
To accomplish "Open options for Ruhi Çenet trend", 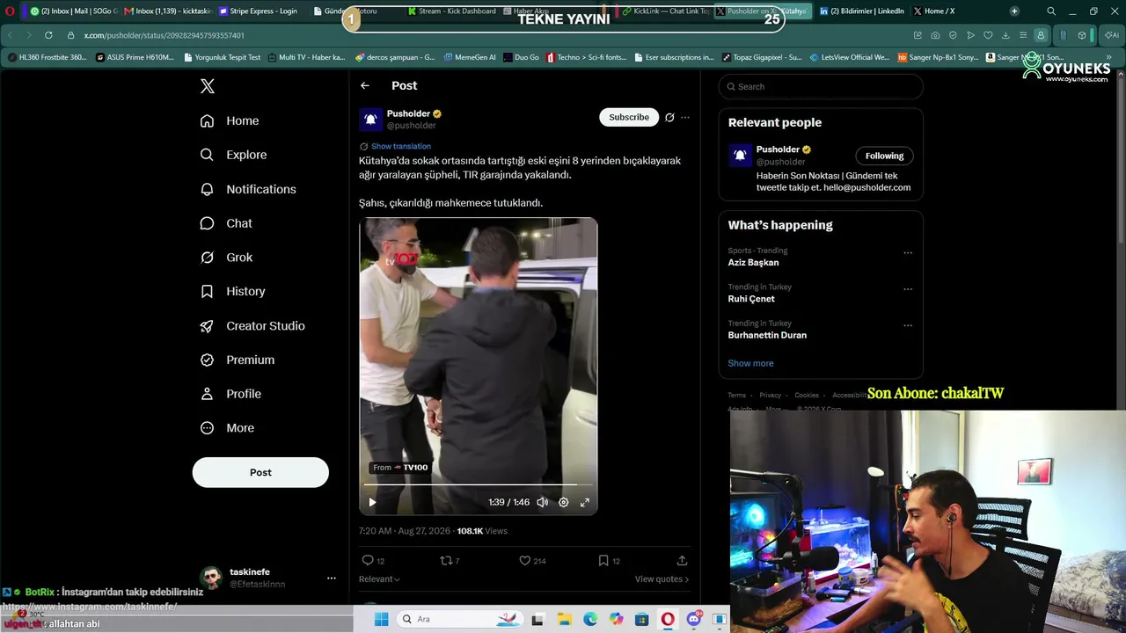I will click(908, 289).
